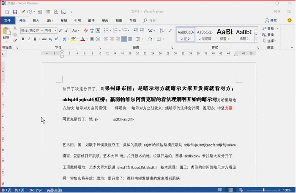The height and width of the screenshot is (193, 296).
Task: Increase paragraph indent icon
Action: pyautogui.click(x=142, y=30)
